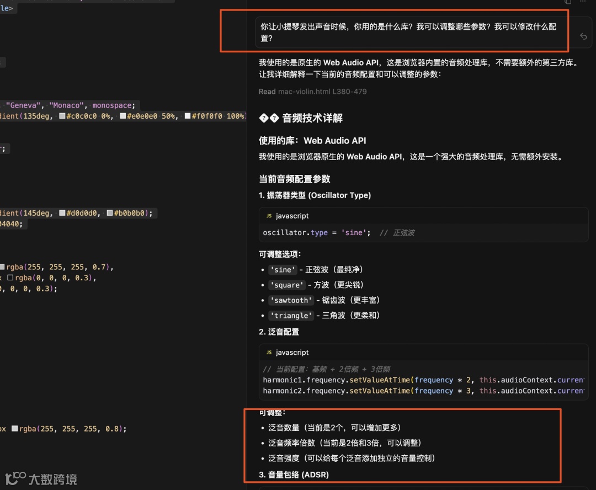
Task: Click the "Geneva" string in the editor
Action: [23, 105]
